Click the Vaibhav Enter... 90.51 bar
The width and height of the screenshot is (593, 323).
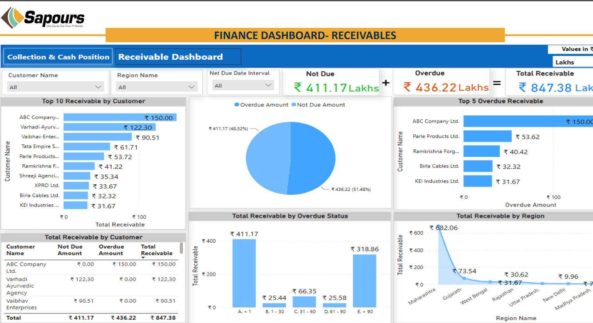click(x=98, y=137)
